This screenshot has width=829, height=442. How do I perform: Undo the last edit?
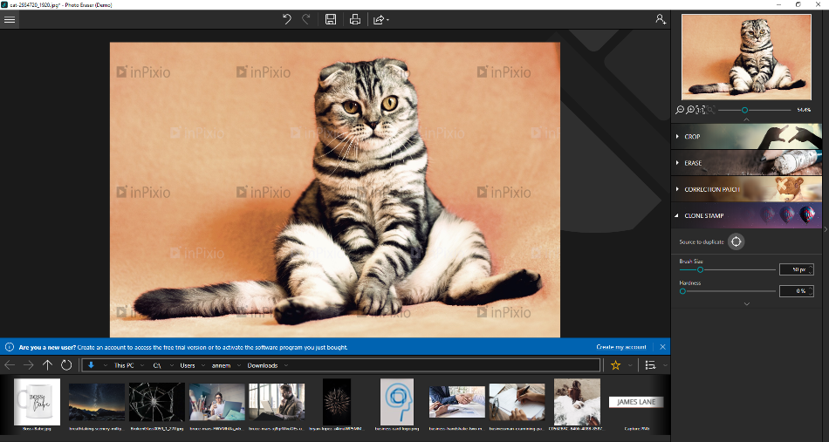tap(287, 20)
